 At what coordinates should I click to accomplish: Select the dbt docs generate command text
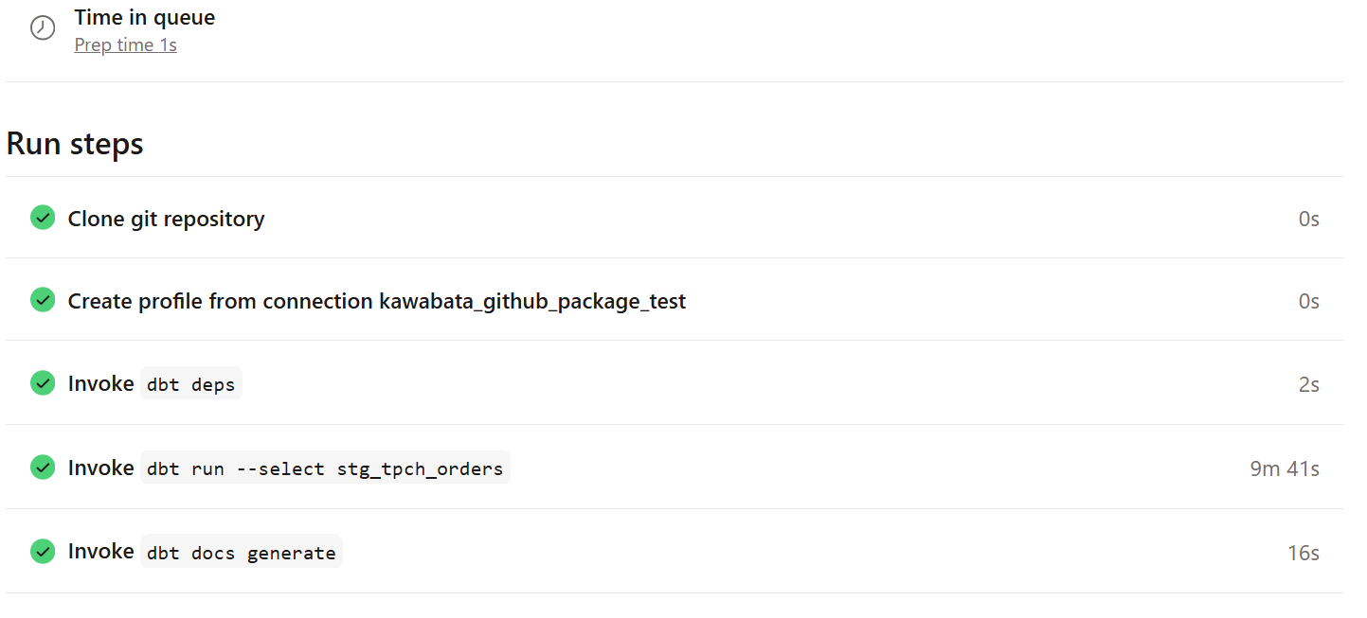tap(242, 552)
